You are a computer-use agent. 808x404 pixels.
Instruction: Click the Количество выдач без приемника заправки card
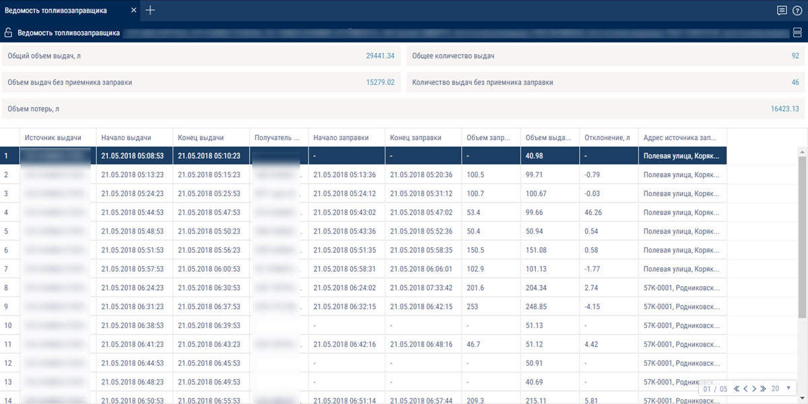point(605,82)
